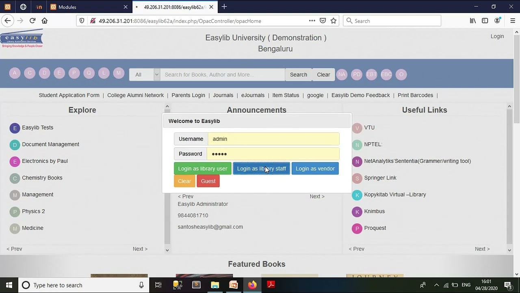Viewport: 520px width, 293px height.
Task: Click Login as vendor button
Action: click(315, 168)
